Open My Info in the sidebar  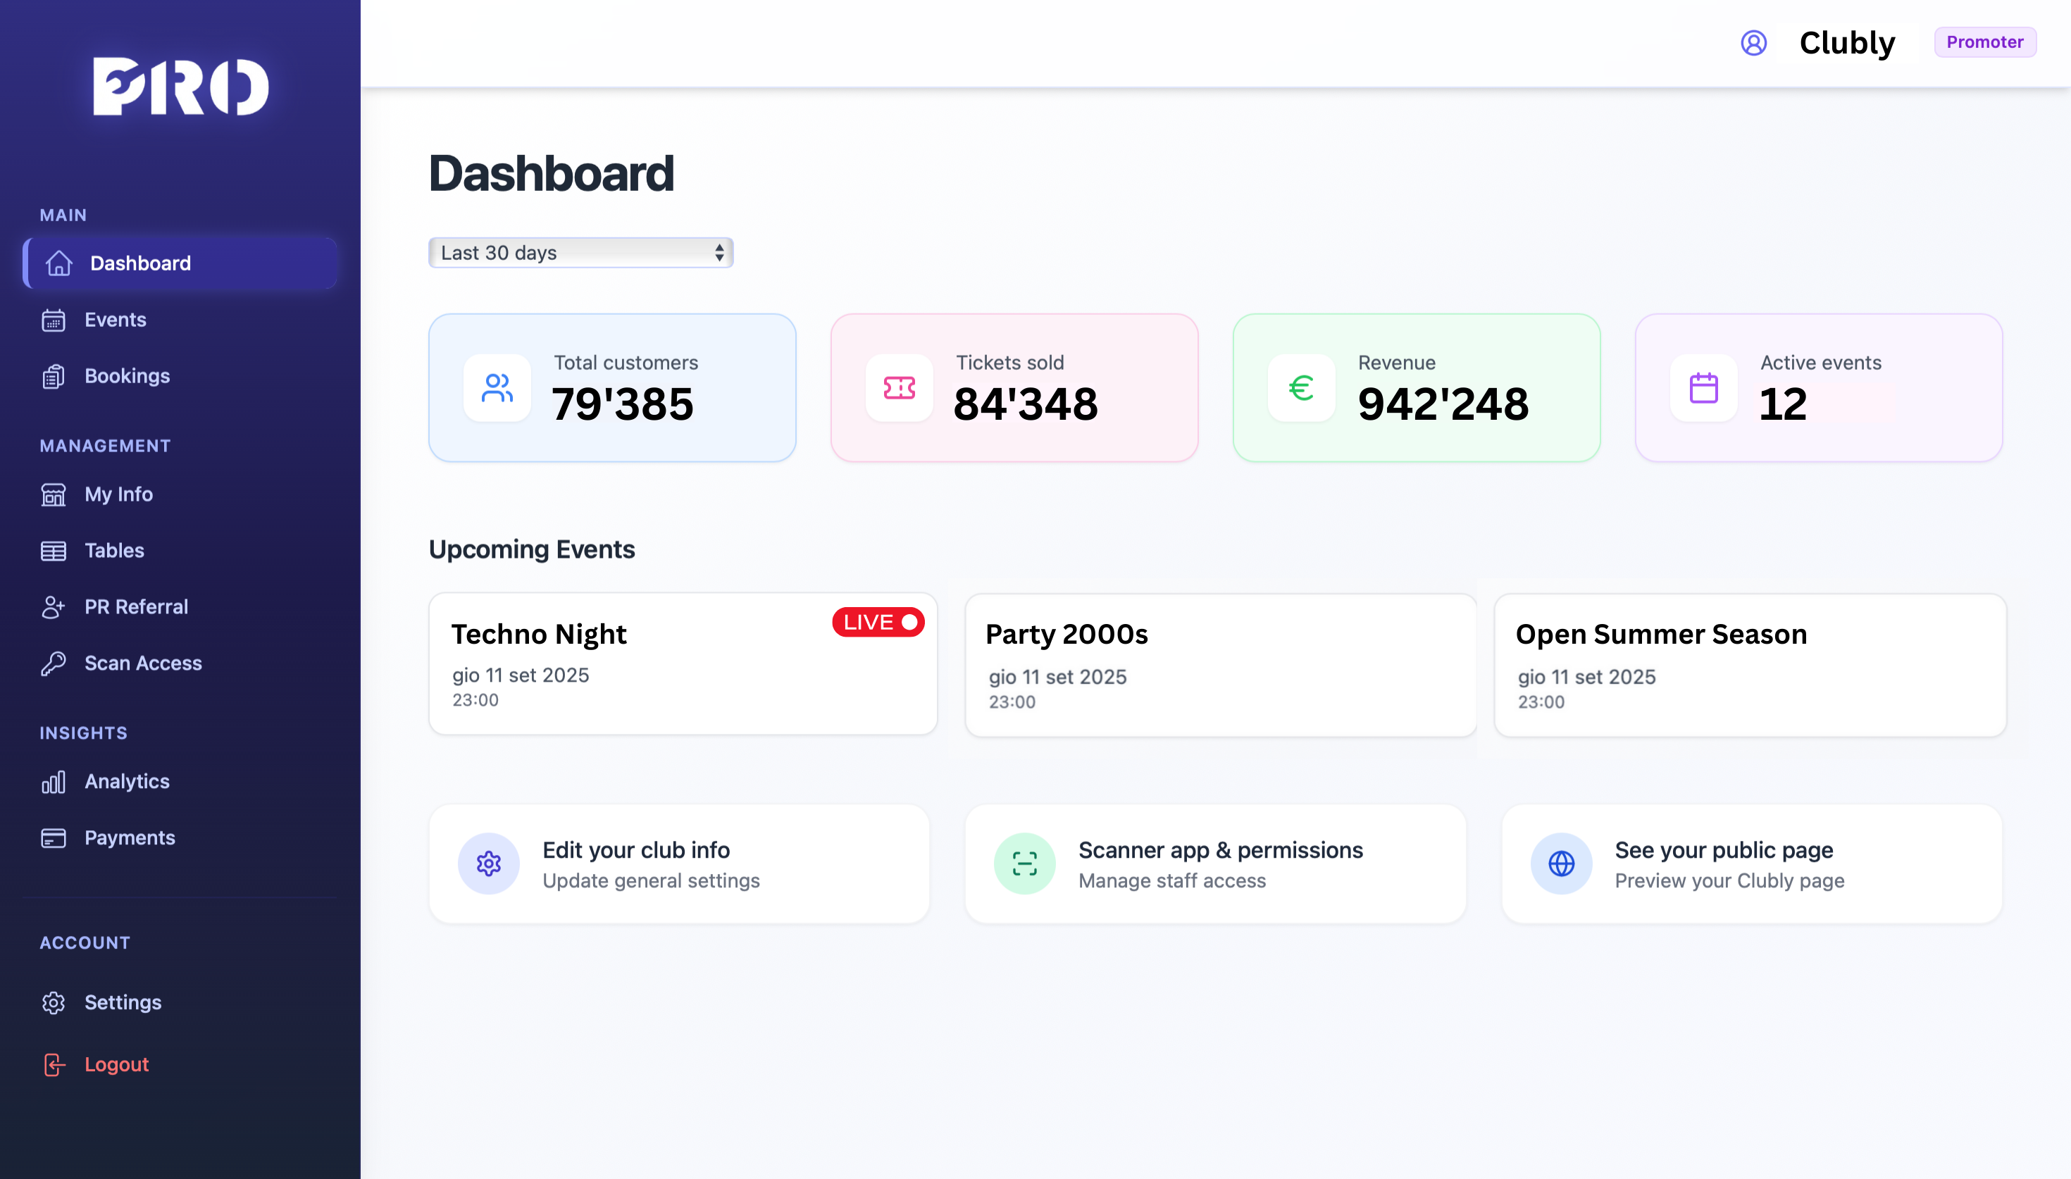pos(118,494)
